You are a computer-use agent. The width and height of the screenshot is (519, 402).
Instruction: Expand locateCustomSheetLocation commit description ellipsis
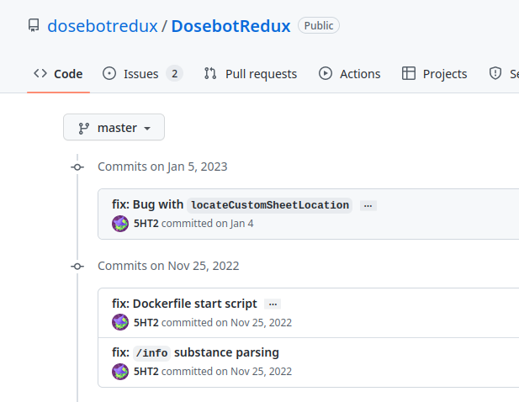pyautogui.click(x=368, y=205)
